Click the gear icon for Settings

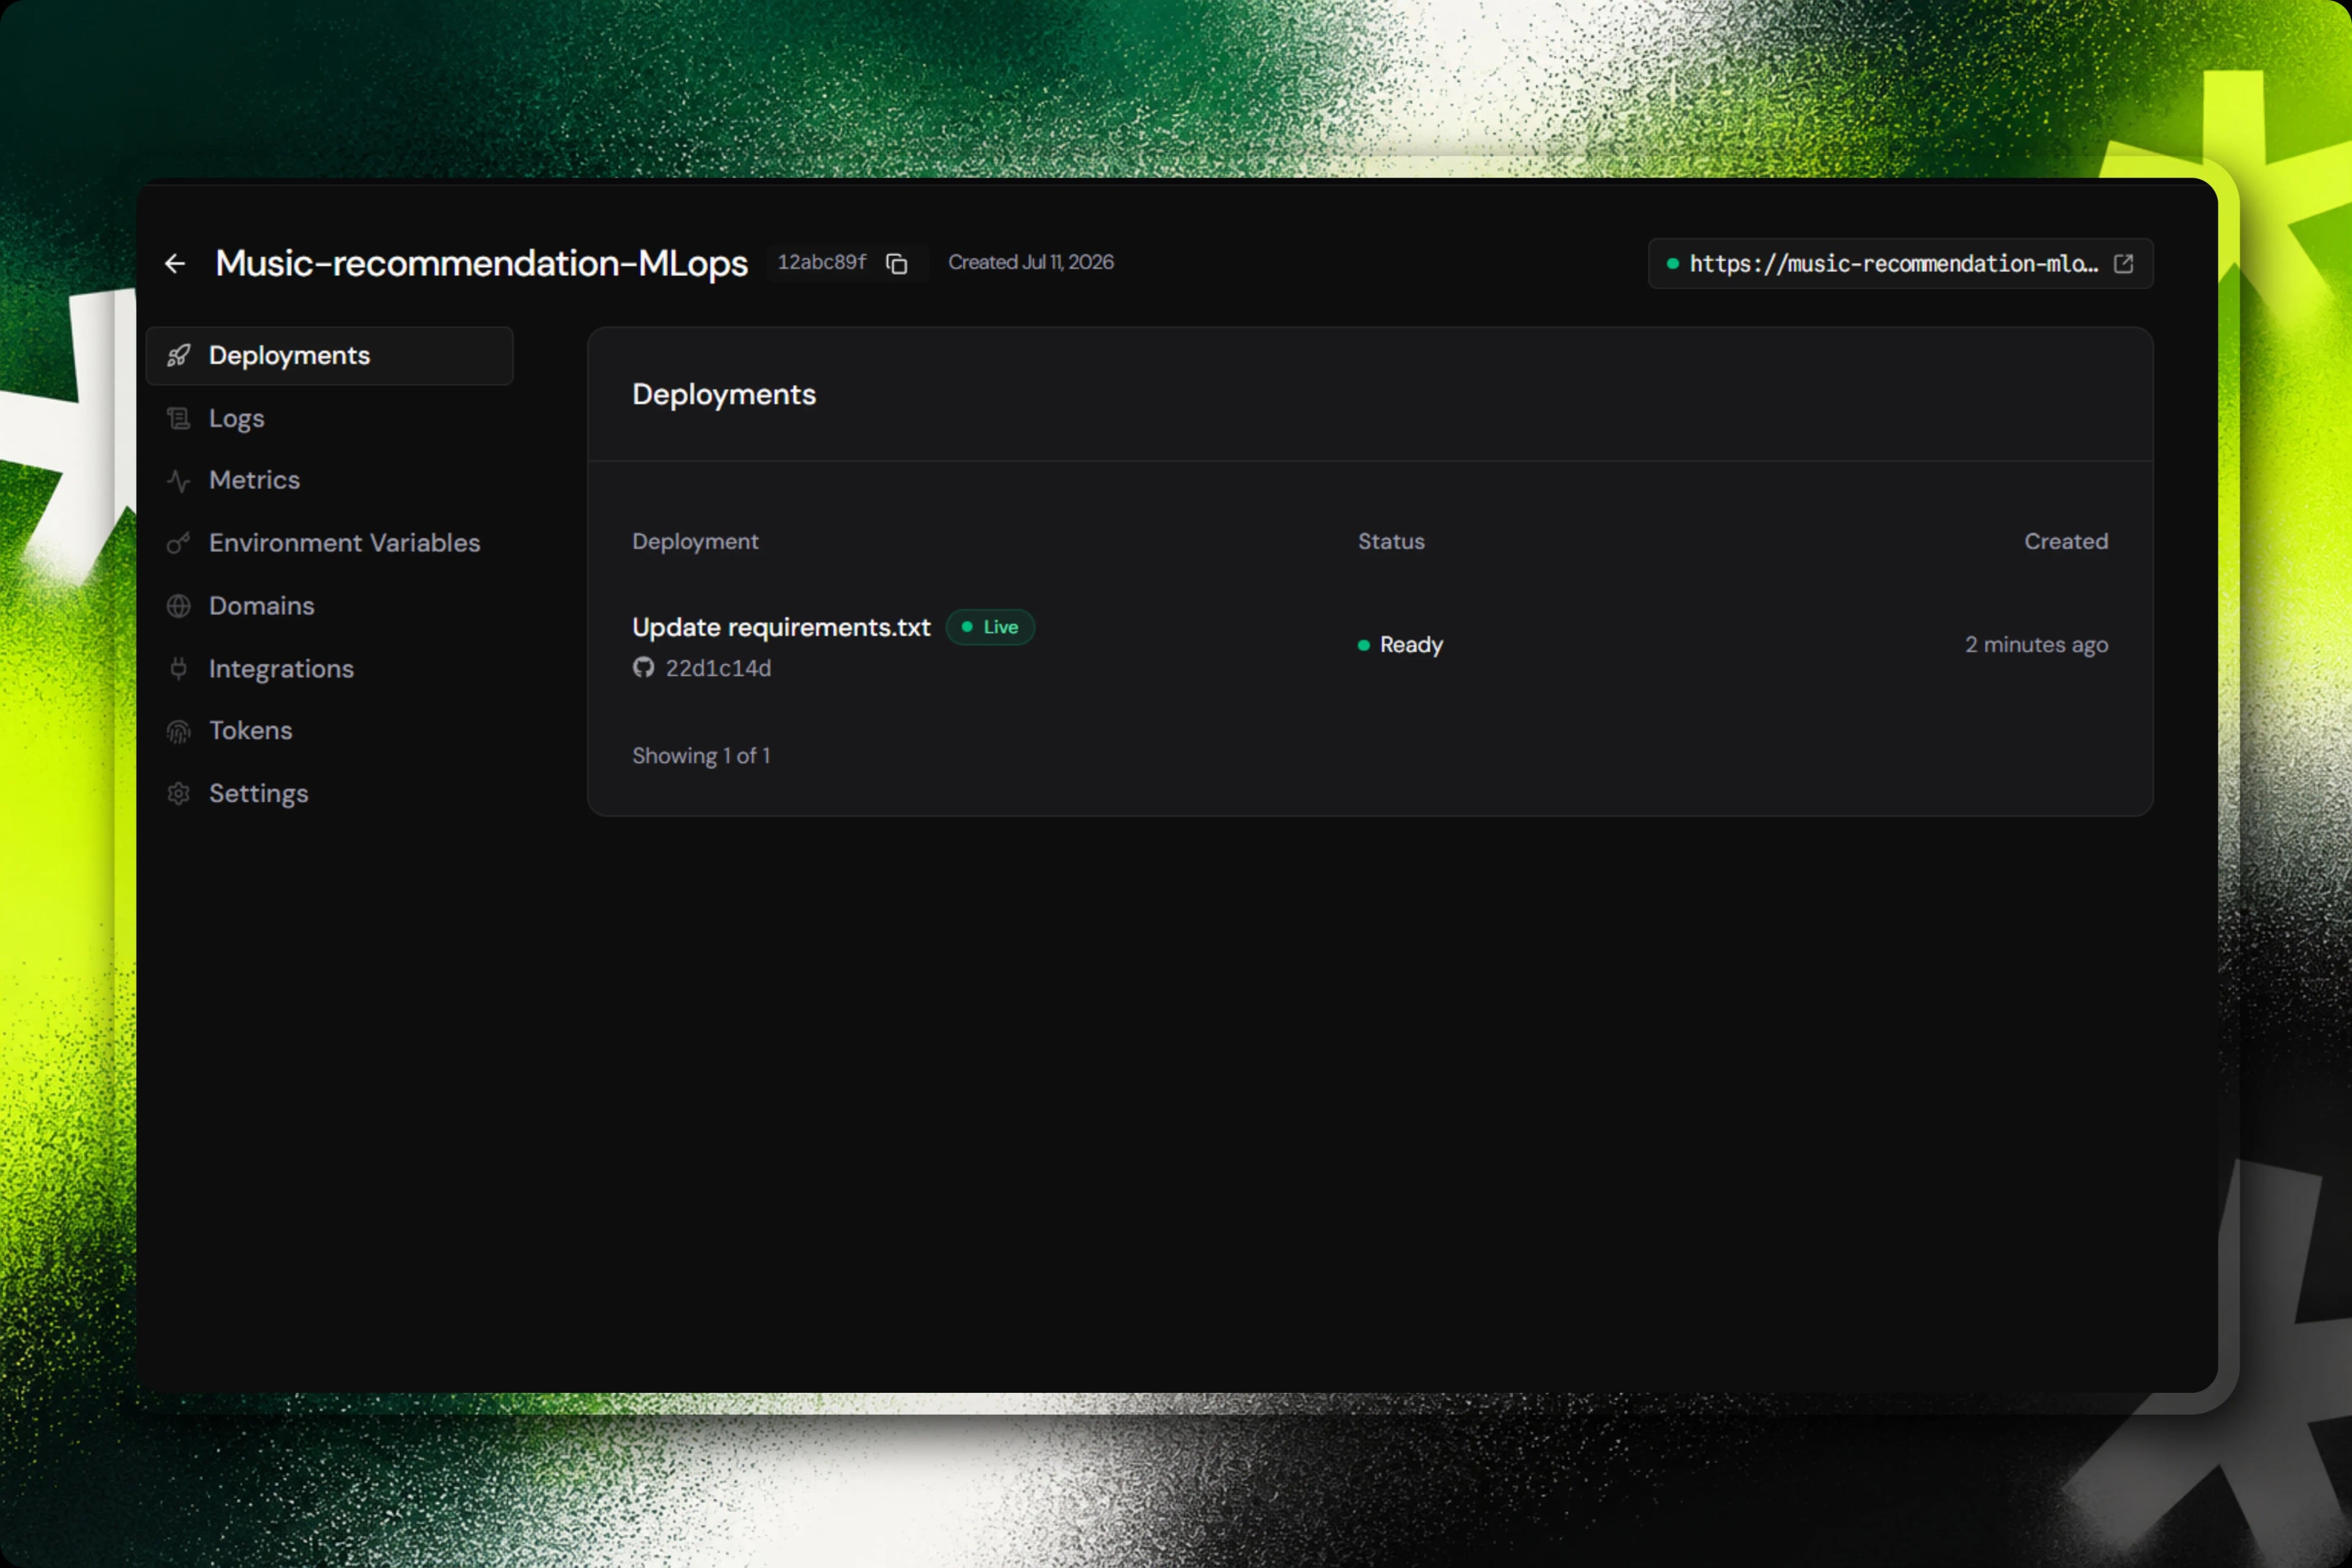pyautogui.click(x=178, y=793)
